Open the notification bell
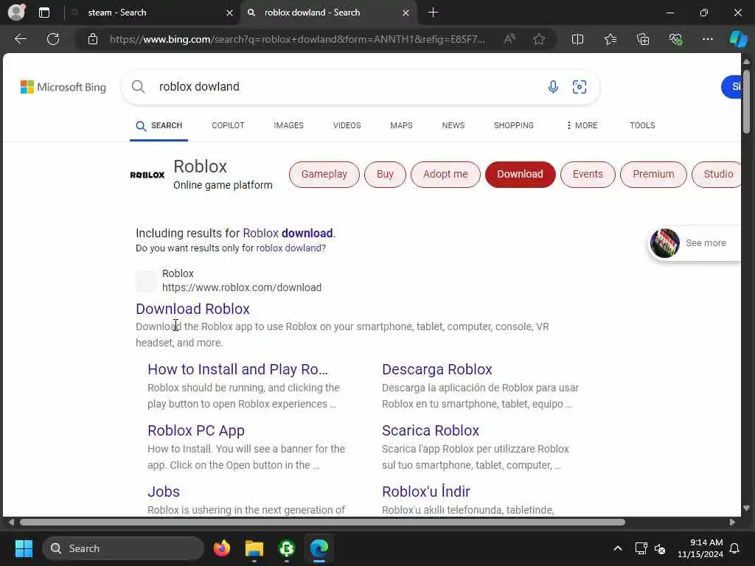The image size is (755, 566). [x=734, y=548]
